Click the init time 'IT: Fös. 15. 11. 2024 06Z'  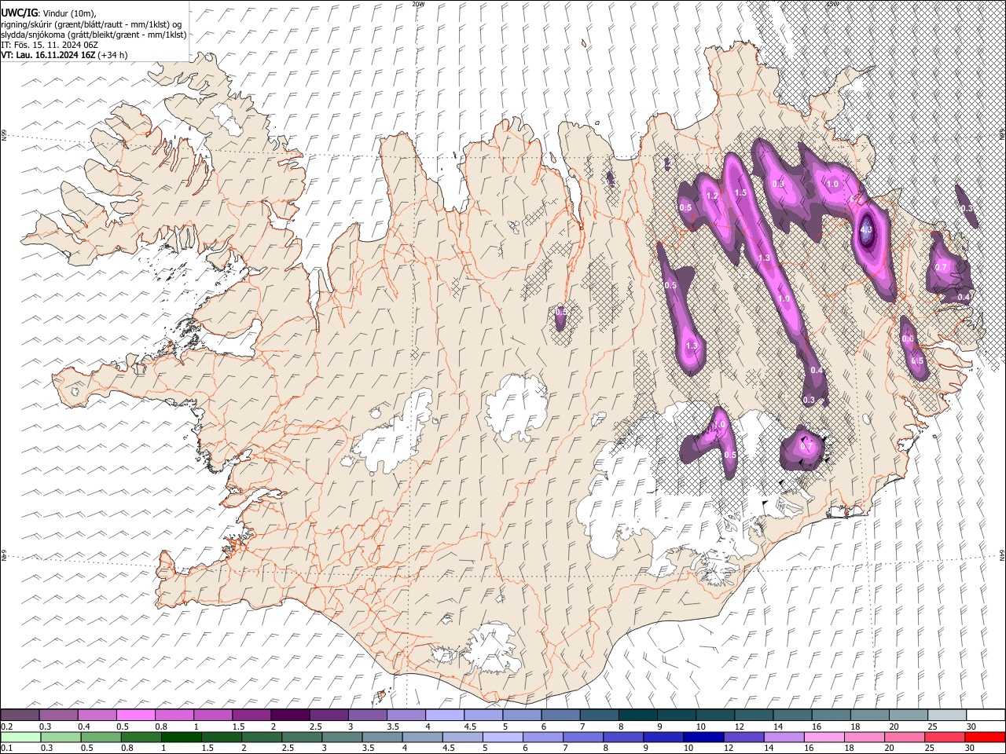[50, 45]
